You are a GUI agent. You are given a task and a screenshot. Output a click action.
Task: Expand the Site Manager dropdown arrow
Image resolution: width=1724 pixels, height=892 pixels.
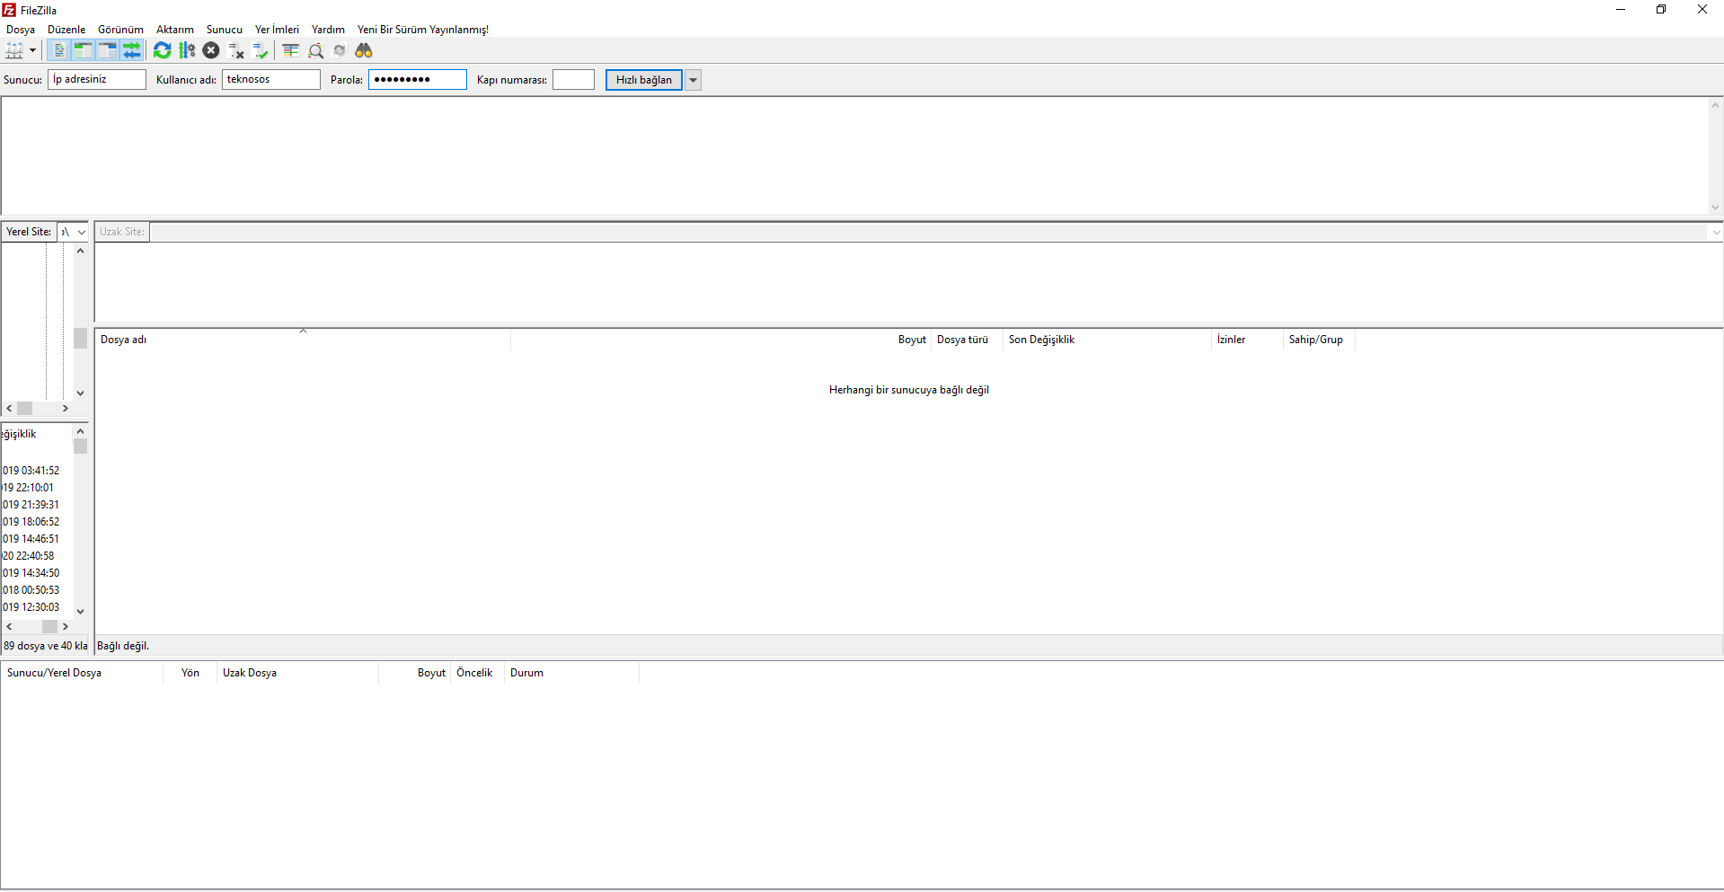tap(32, 50)
